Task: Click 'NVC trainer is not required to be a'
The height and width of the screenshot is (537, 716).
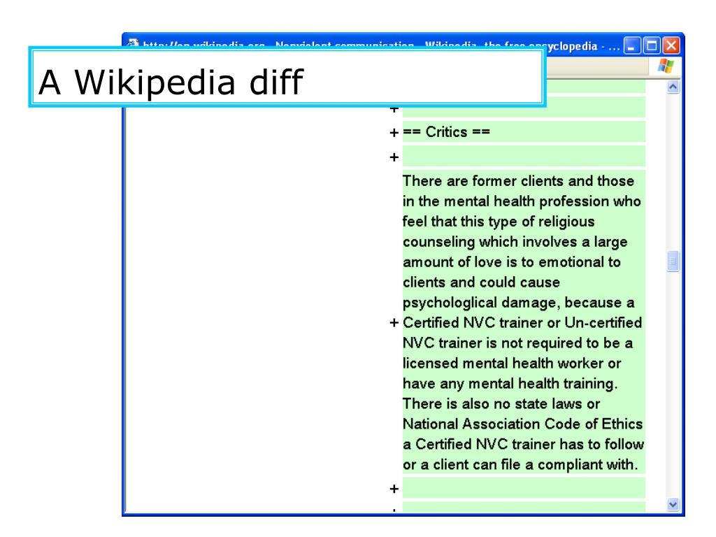Action: pyautogui.click(x=518, y=343)
